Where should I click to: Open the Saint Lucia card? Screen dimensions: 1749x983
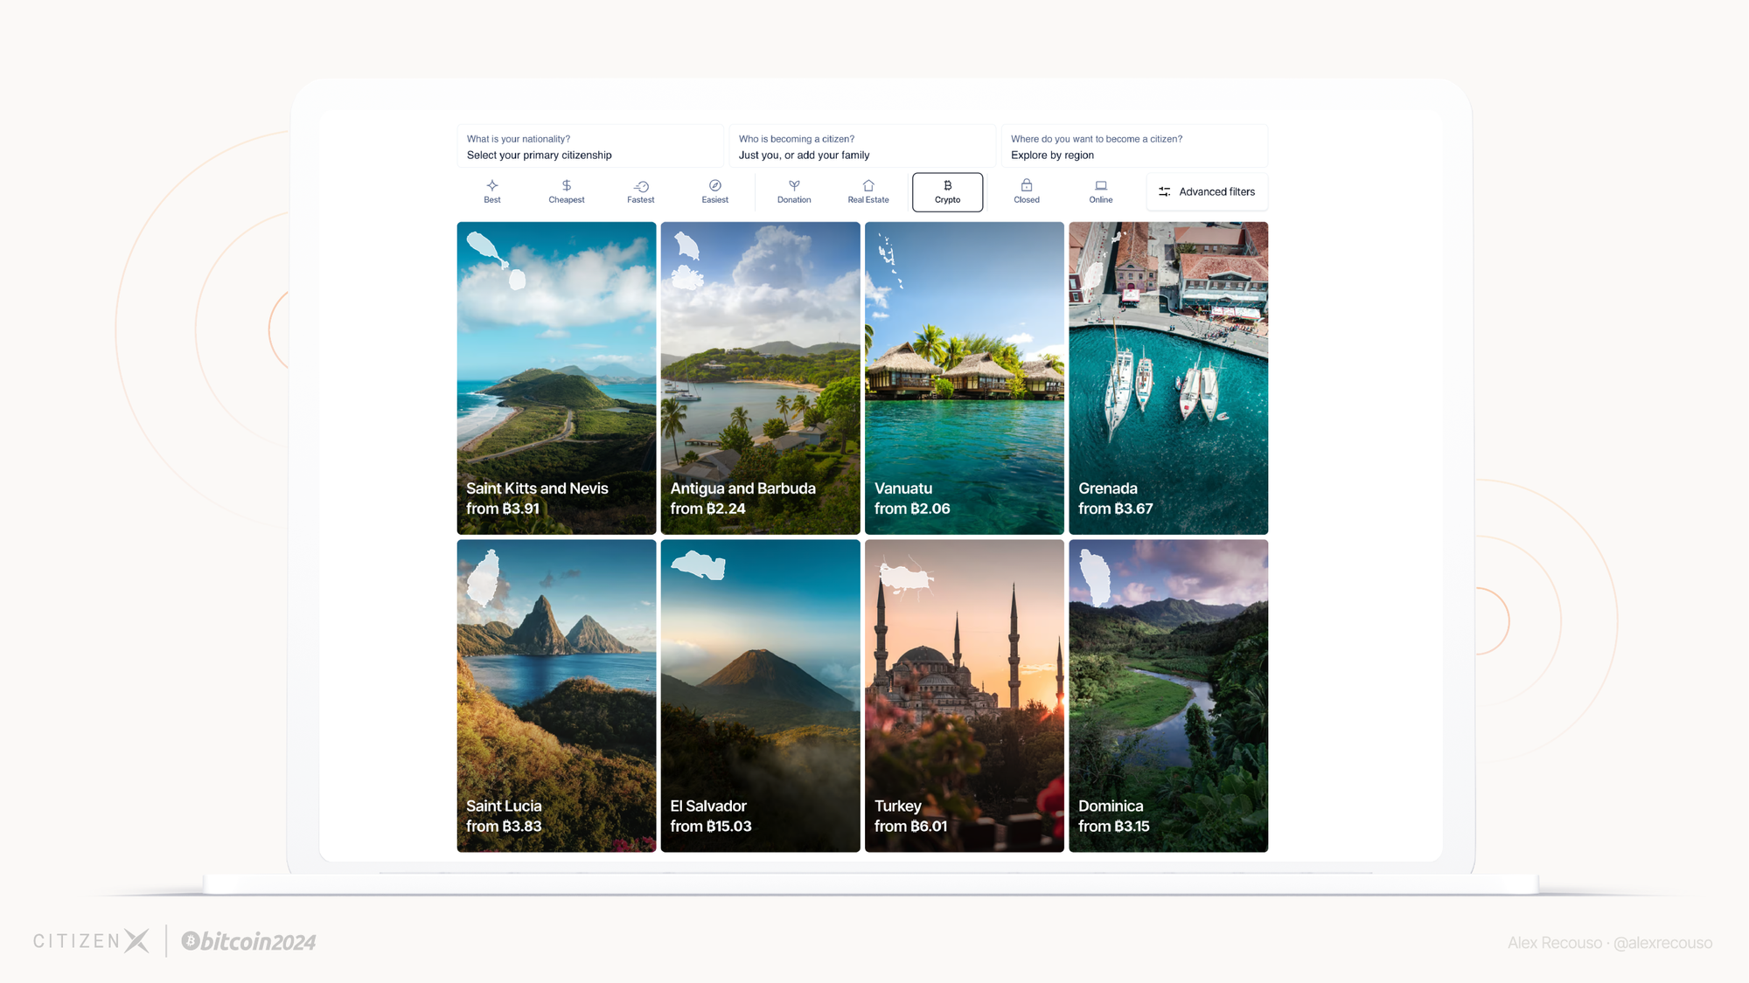pyautogui.click(x=556, y=696)
